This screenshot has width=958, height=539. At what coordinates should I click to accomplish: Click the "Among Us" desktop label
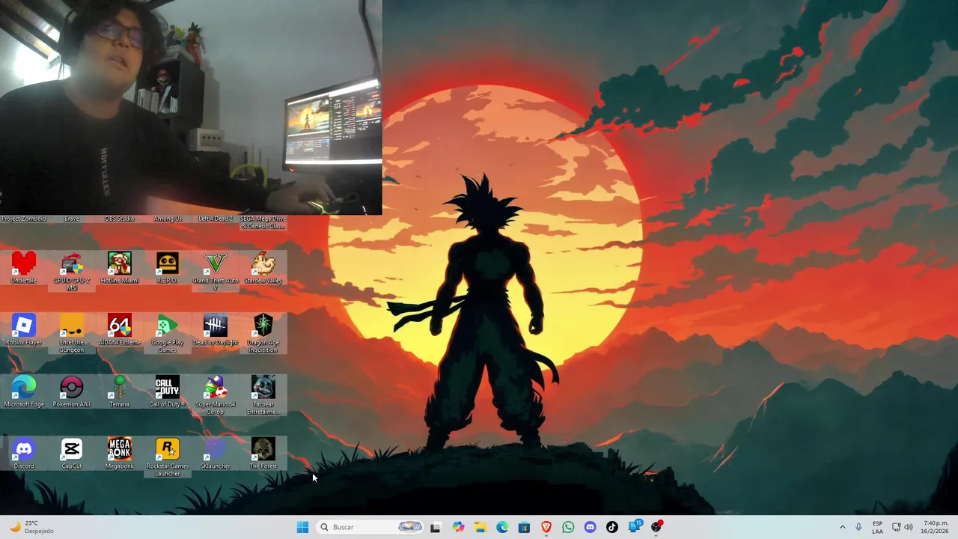click(x=167, y=219)
